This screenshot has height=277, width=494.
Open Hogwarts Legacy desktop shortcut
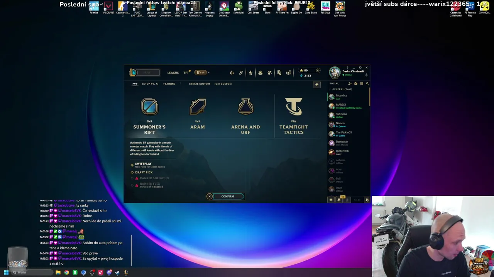pyautogui.click(x=210, y=9)
